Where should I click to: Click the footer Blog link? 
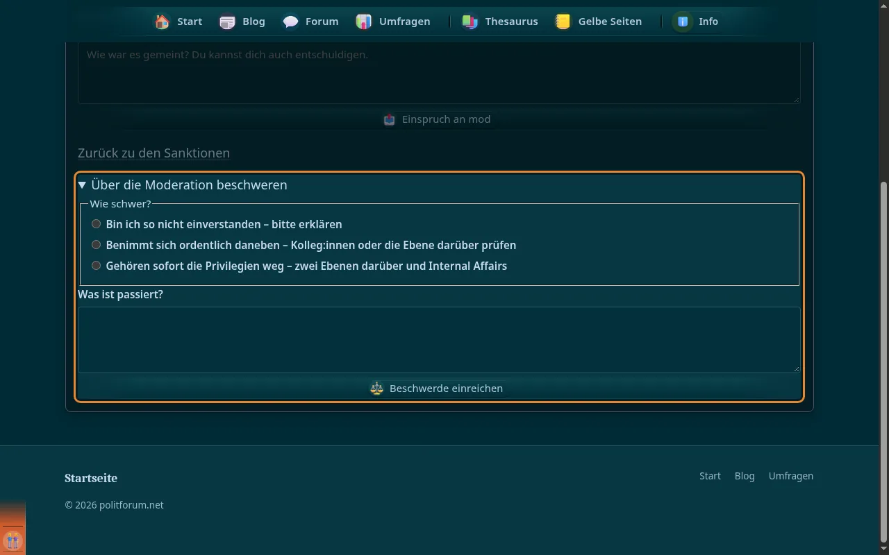[745, 476]
